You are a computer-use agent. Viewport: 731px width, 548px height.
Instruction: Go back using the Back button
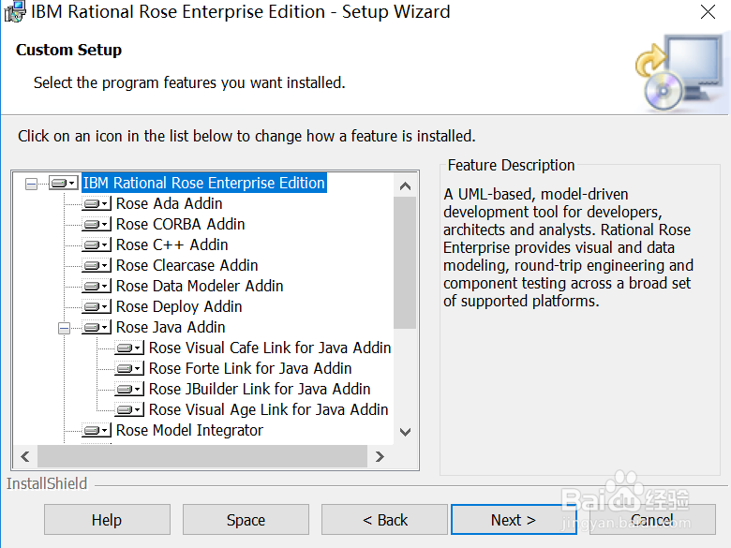pyautogui.click(x=384, y=520)
